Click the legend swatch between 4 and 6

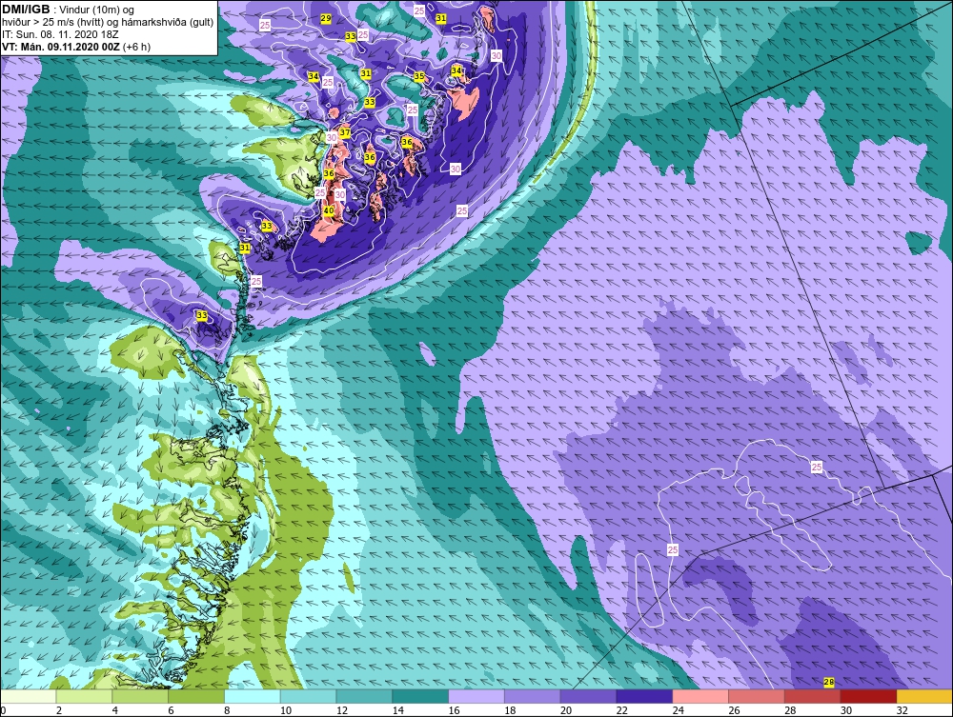(x=140, y=696)
